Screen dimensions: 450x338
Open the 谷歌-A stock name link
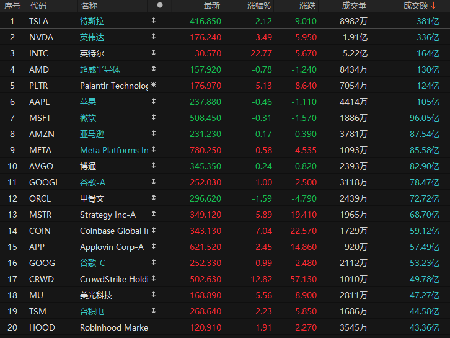pyautogui.click(x=92, y=182)
